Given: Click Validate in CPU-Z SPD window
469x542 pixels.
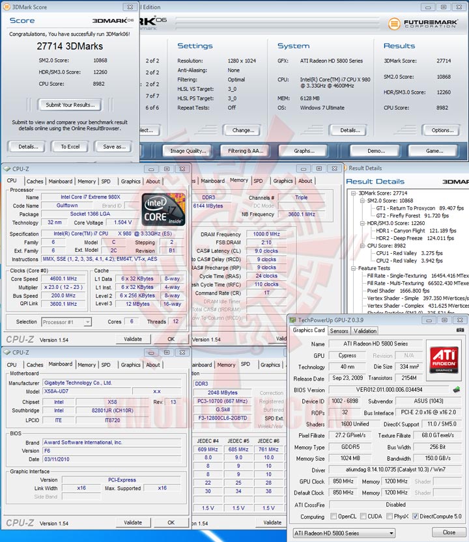Looking at the screenshot, I should [272, 522].
